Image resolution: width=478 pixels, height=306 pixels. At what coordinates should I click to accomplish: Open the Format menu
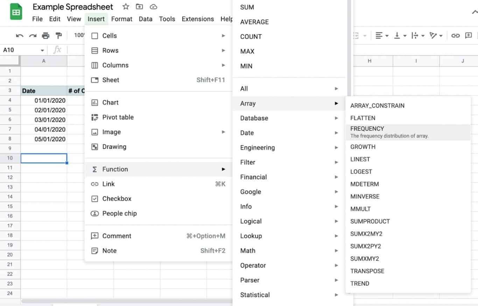coord(122,19)
